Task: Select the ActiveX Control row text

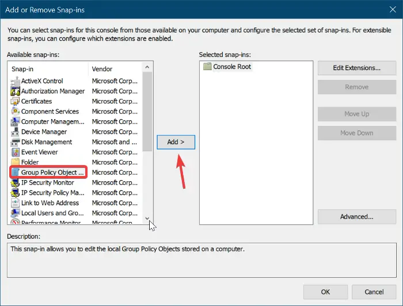Action: (x=42, y=81)
